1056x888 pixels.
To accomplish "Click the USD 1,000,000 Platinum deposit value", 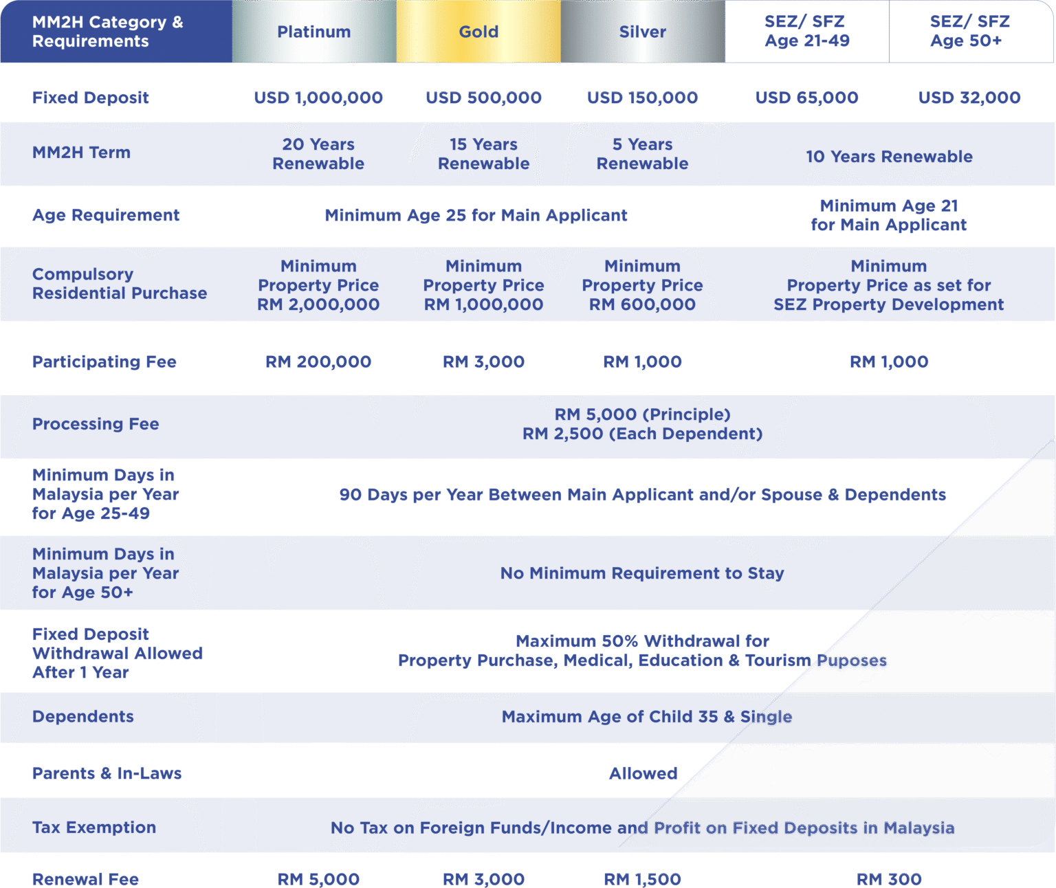I will [318, 97].
